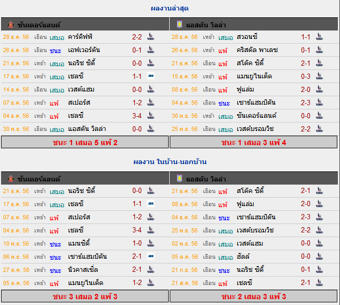Click the date 05 ต.ค. 56 in the ฮัลล์ row
This screenshot has width=340, height=305.
pos(184,257)
